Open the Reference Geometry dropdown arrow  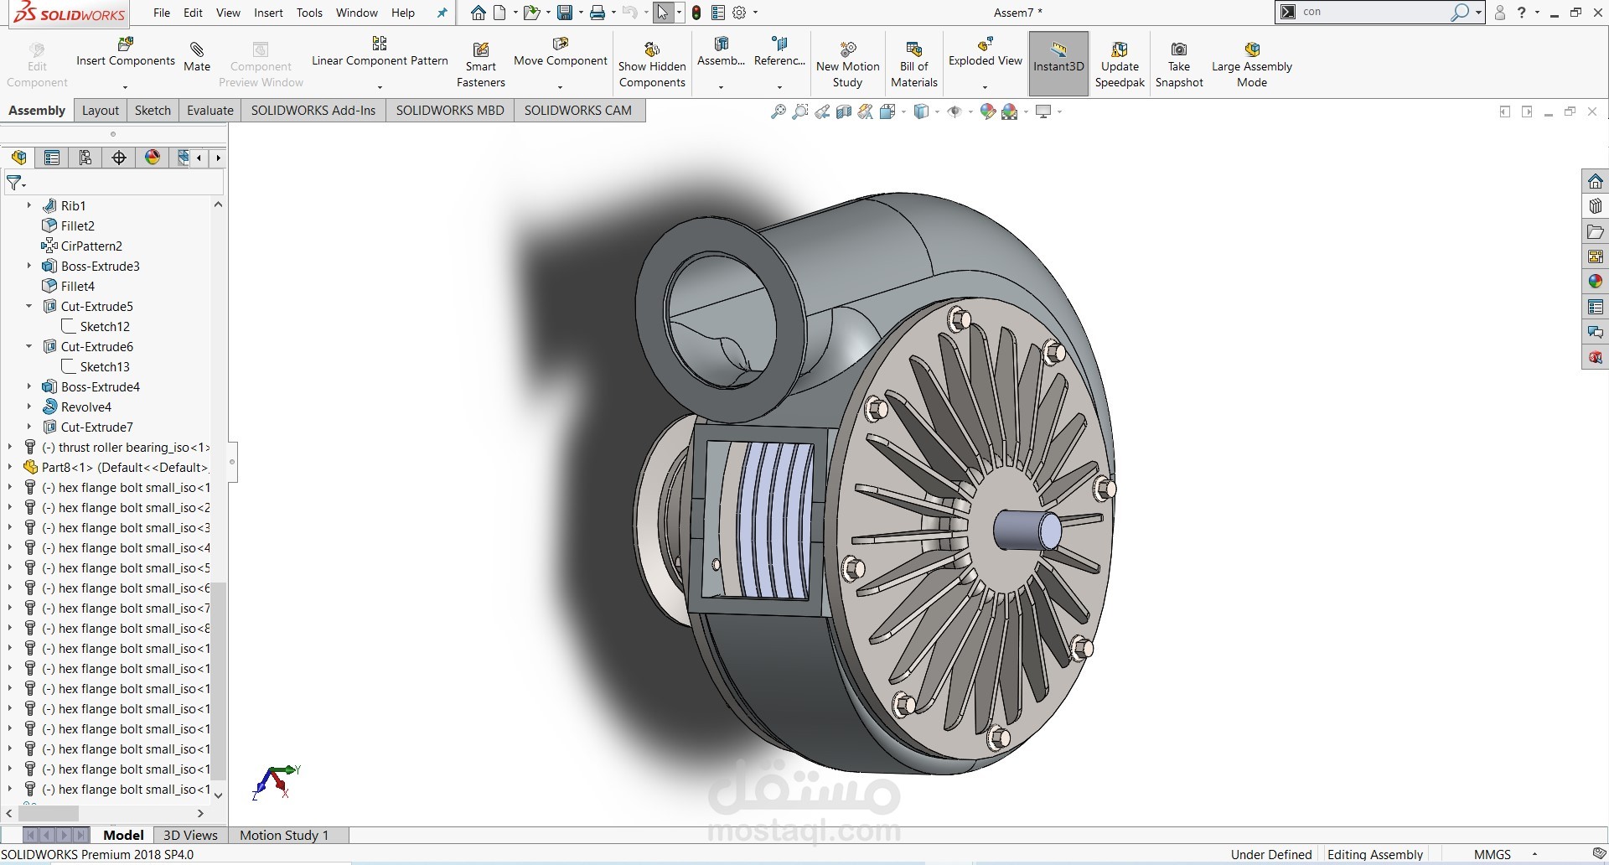coord(779,86)
